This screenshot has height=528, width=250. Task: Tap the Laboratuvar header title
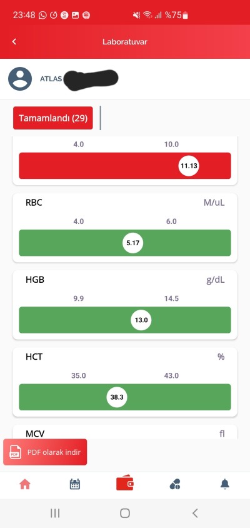pos(125,42)
